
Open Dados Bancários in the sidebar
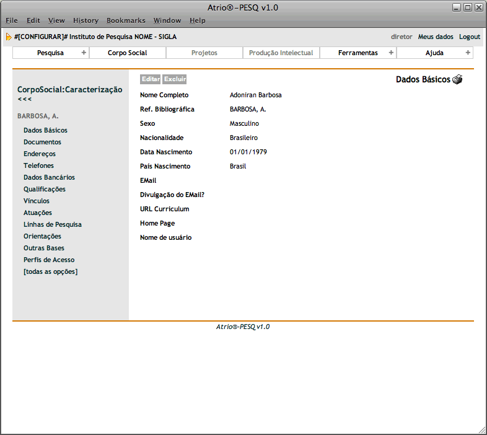pyautogui.click(x=49, y=177)
